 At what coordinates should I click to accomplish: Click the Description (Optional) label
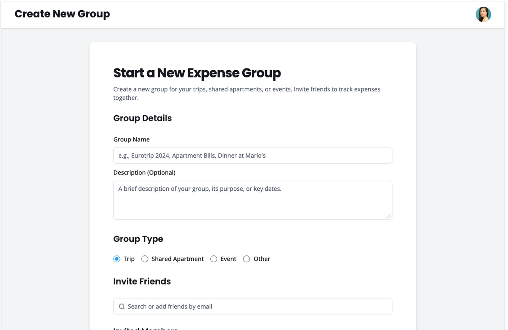coord(144,172)
